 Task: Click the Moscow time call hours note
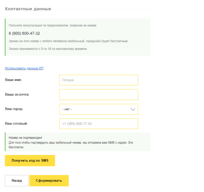click(x=48, y=49)
